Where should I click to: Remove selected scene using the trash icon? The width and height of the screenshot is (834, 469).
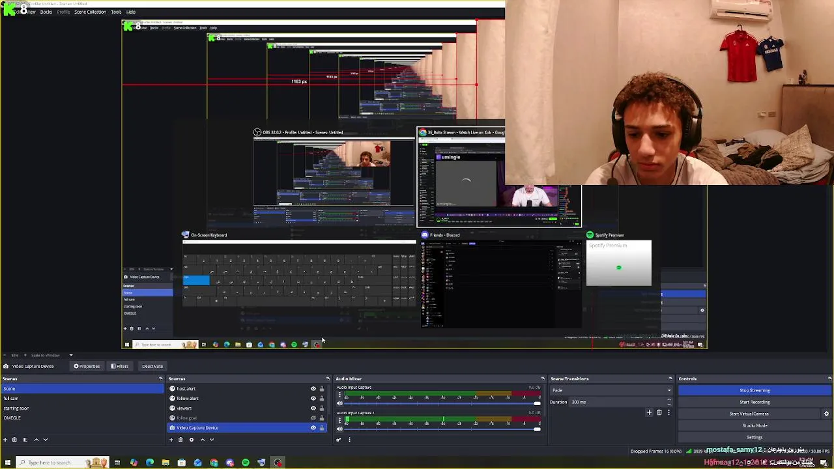(14, 440)
